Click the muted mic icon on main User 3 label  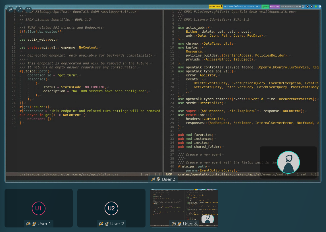(158, 179)
